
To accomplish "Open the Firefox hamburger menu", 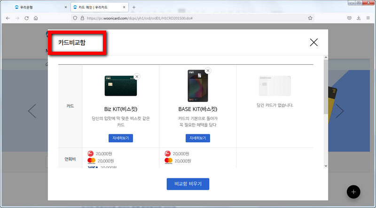I will point(368,18).
